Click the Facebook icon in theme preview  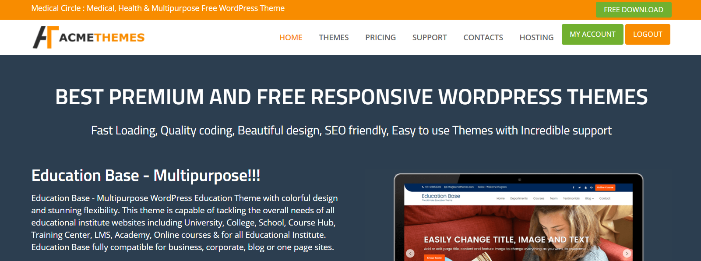tap(573, 187)
